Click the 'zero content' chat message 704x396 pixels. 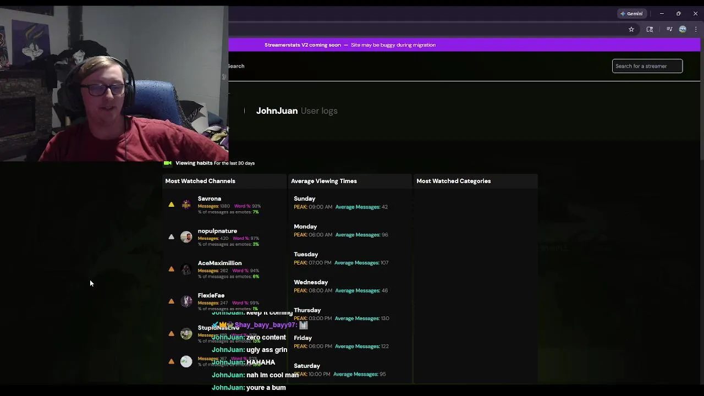click(266, 338)
